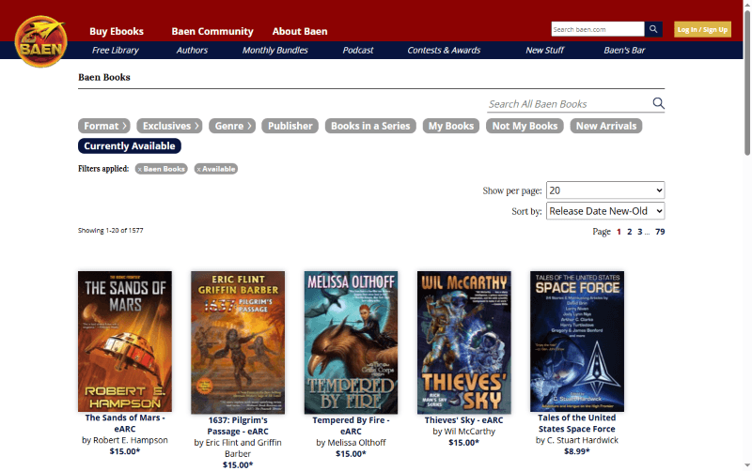752x471 pixels.
Task: Open Monthly Bundles
Action: coord(274,50)
